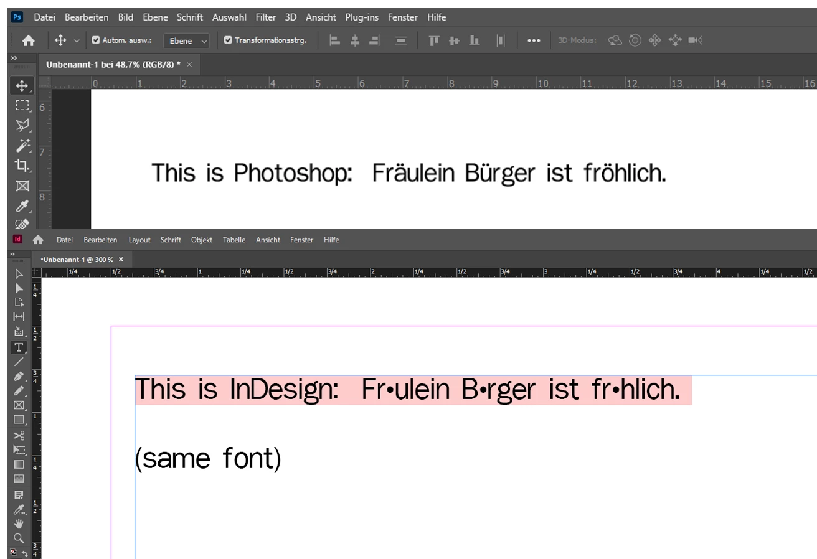Select the InDesign Zoom tool
Screen dimensions: 817x559
click(x=19, y=538)
